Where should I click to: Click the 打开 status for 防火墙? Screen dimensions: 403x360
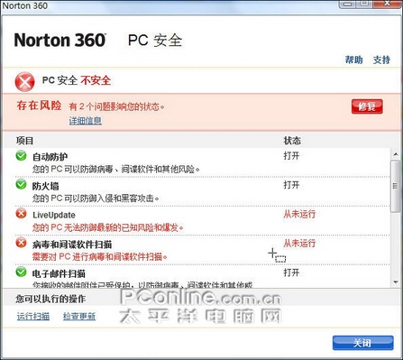291,185
